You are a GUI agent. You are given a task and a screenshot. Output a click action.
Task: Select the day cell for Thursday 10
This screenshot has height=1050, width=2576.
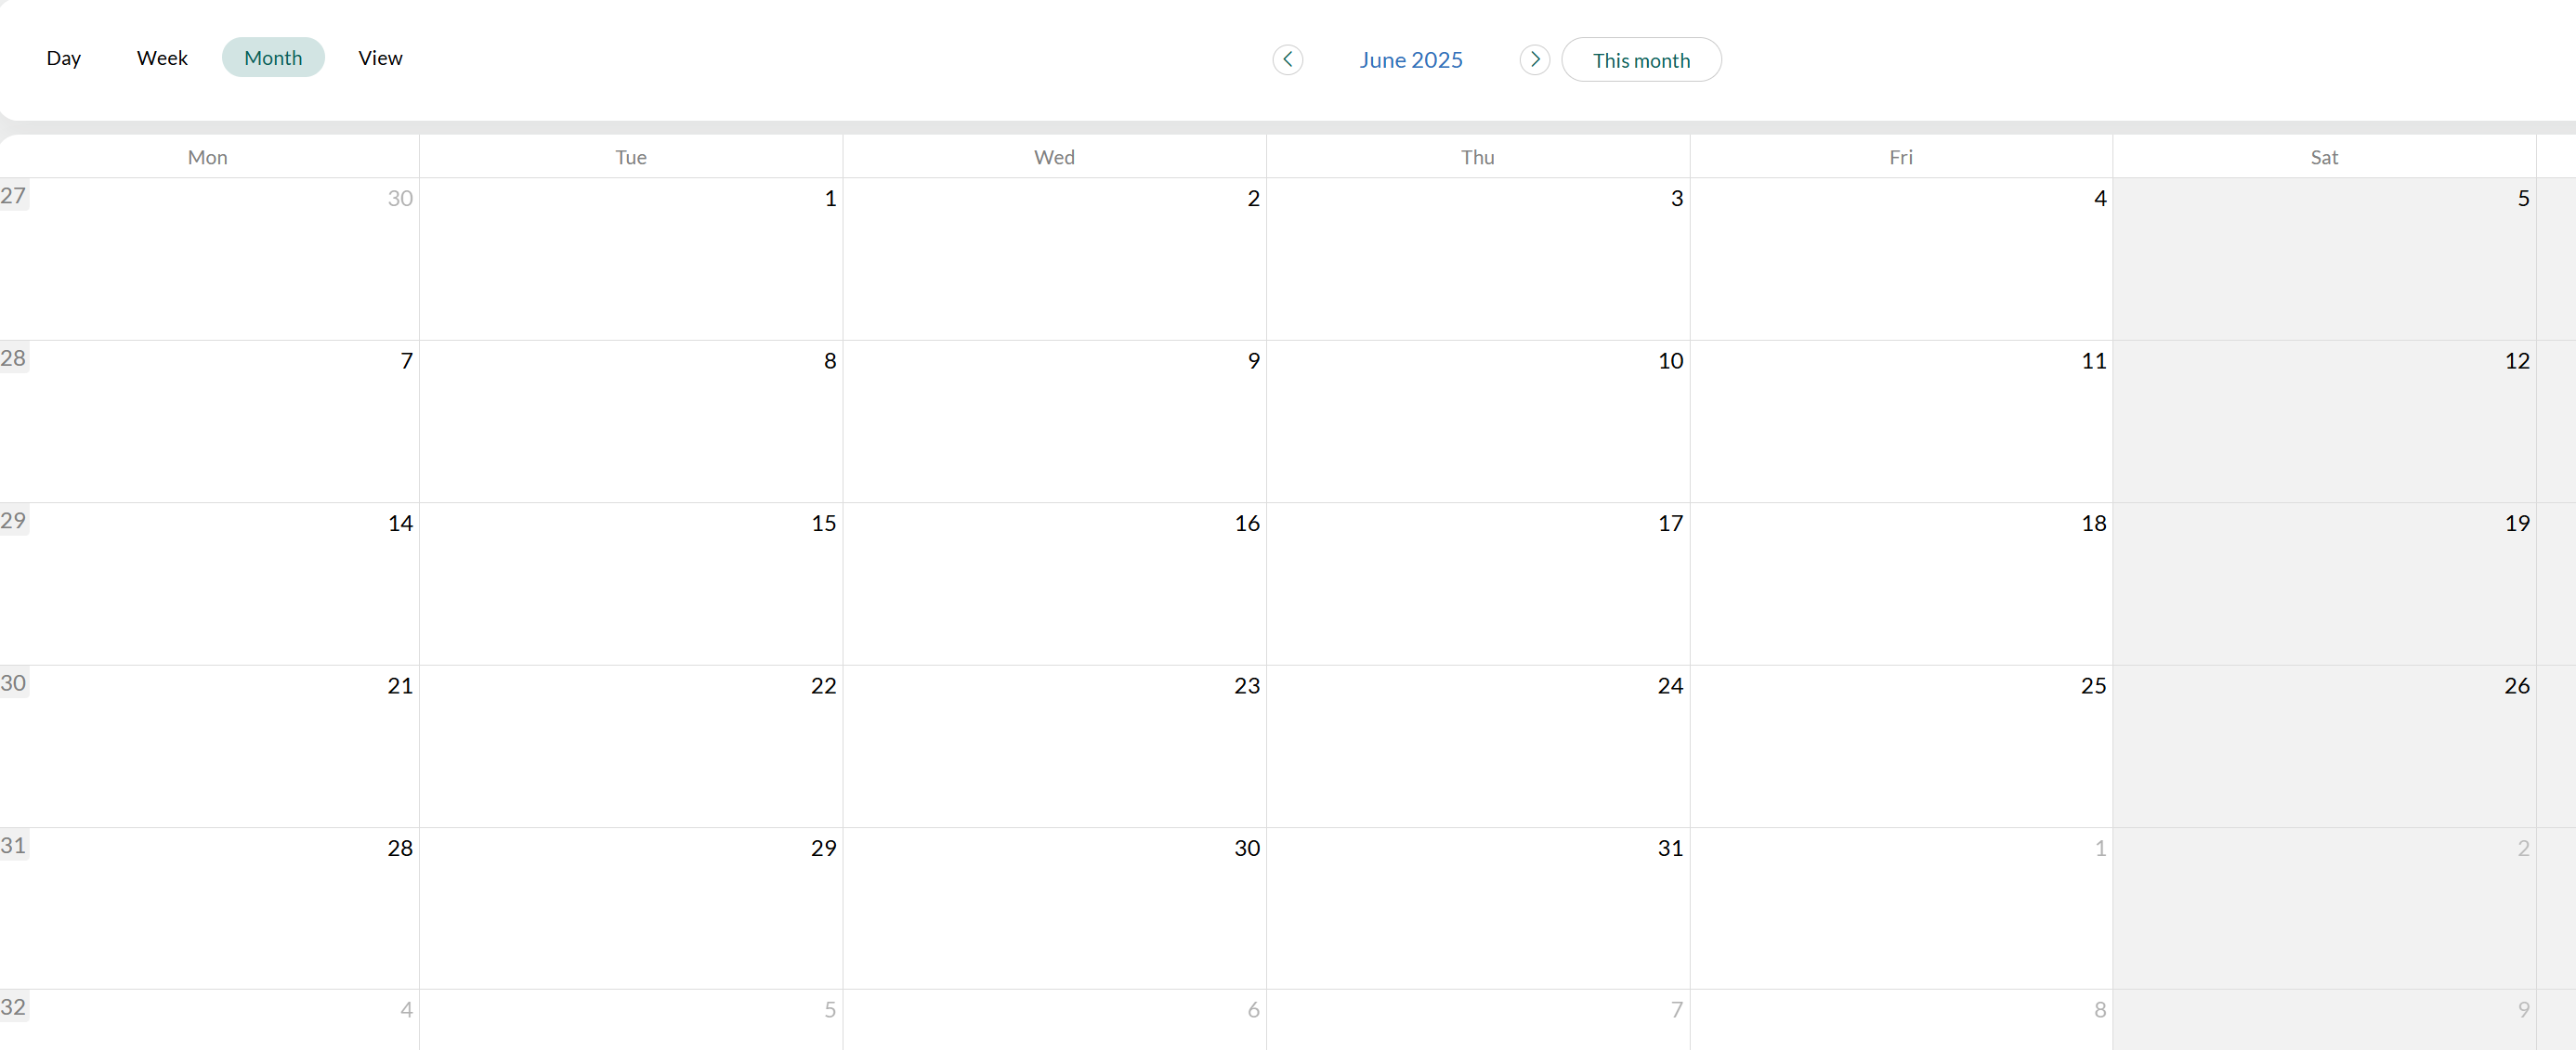(1477, 421)
